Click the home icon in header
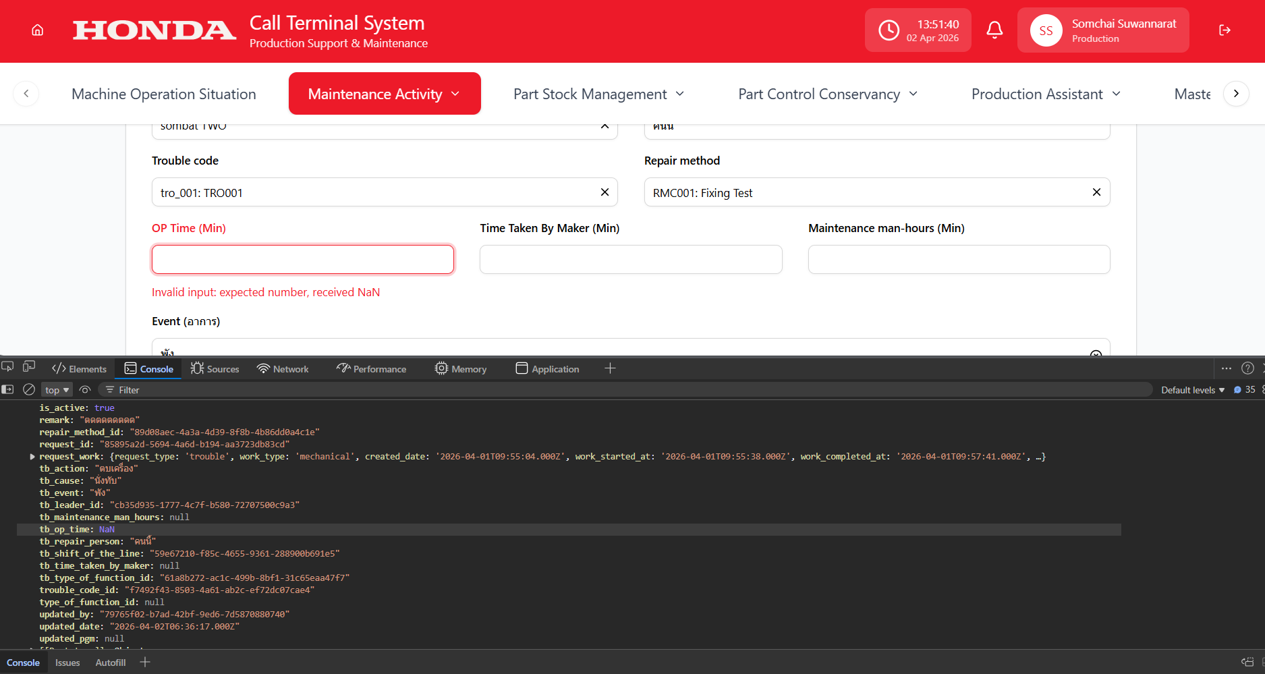1265x674 pixels. pyautogui.click(x=38, y=30)
